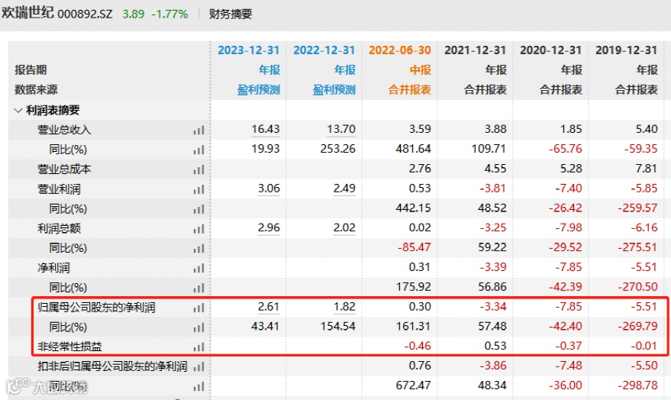Click adjusted net profit 0.76
671x400 pixels.
click(x=420, y=366)
